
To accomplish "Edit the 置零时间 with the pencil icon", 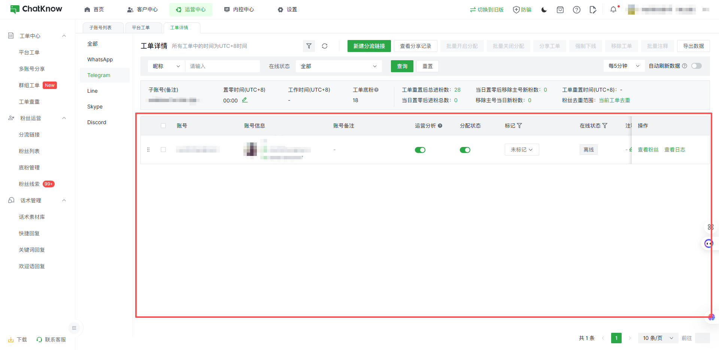I will 245,100.
